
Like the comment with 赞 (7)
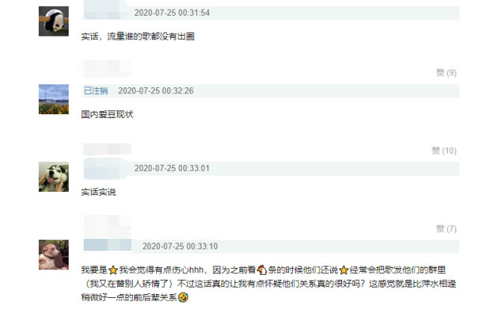pyautogui.click(x=446, y=228)
